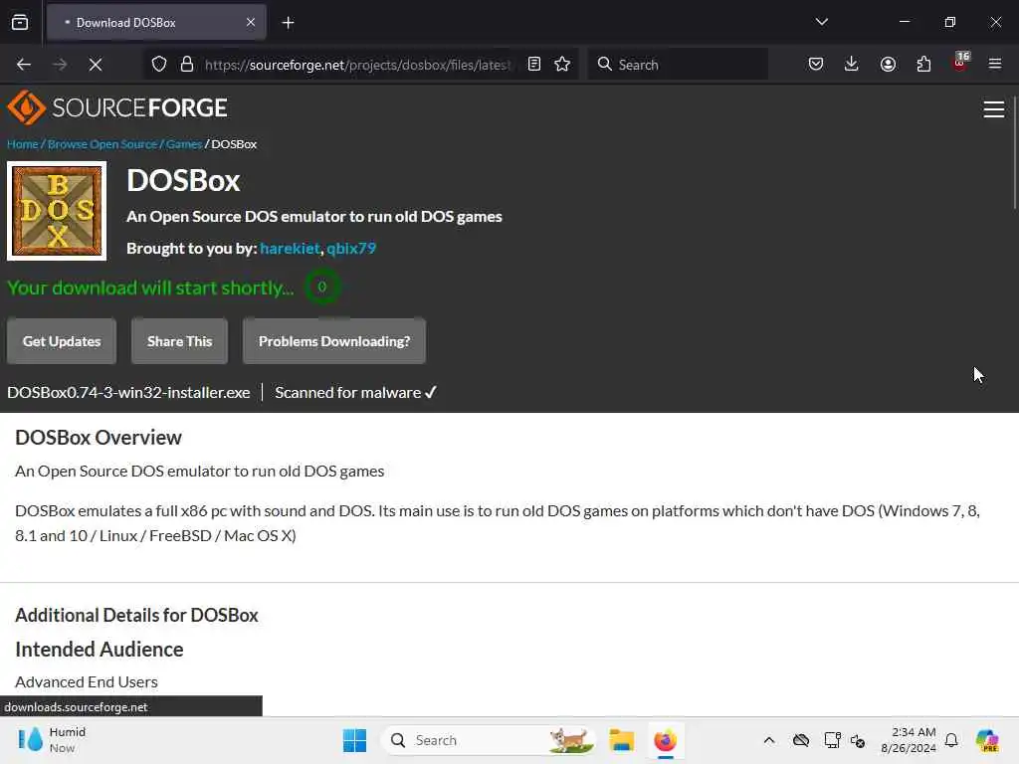The image size is (1019, 764).
Task: Click the Firefox taskbar icon
Action: click(x=665, y=740)
